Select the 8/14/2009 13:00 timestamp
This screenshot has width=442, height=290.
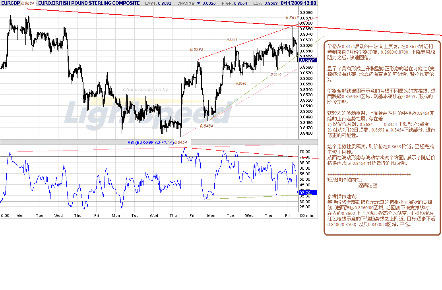[x=299, y=3]
